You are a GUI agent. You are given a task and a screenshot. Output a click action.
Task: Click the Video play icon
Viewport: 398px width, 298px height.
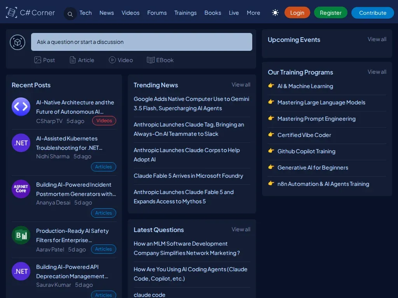click(x=112, y=60)
